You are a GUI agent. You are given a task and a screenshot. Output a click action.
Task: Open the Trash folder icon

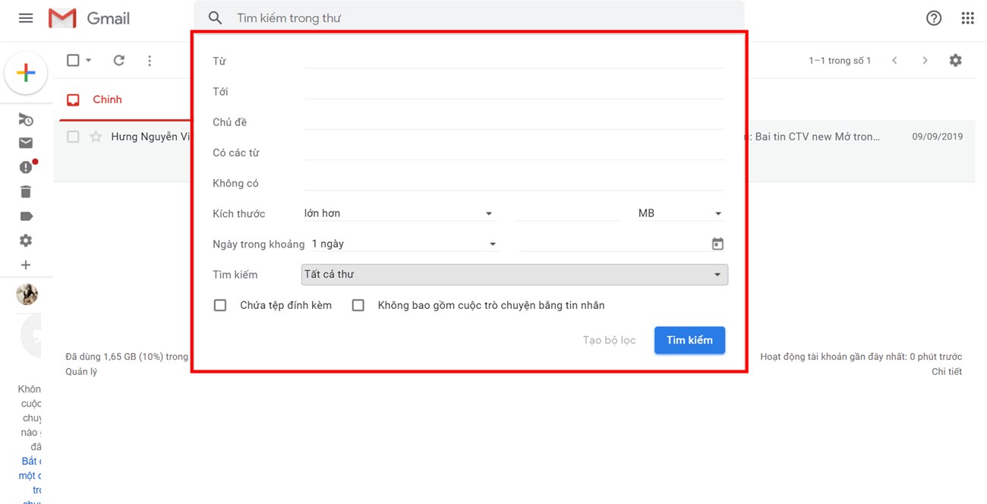(x=26, y=191)
